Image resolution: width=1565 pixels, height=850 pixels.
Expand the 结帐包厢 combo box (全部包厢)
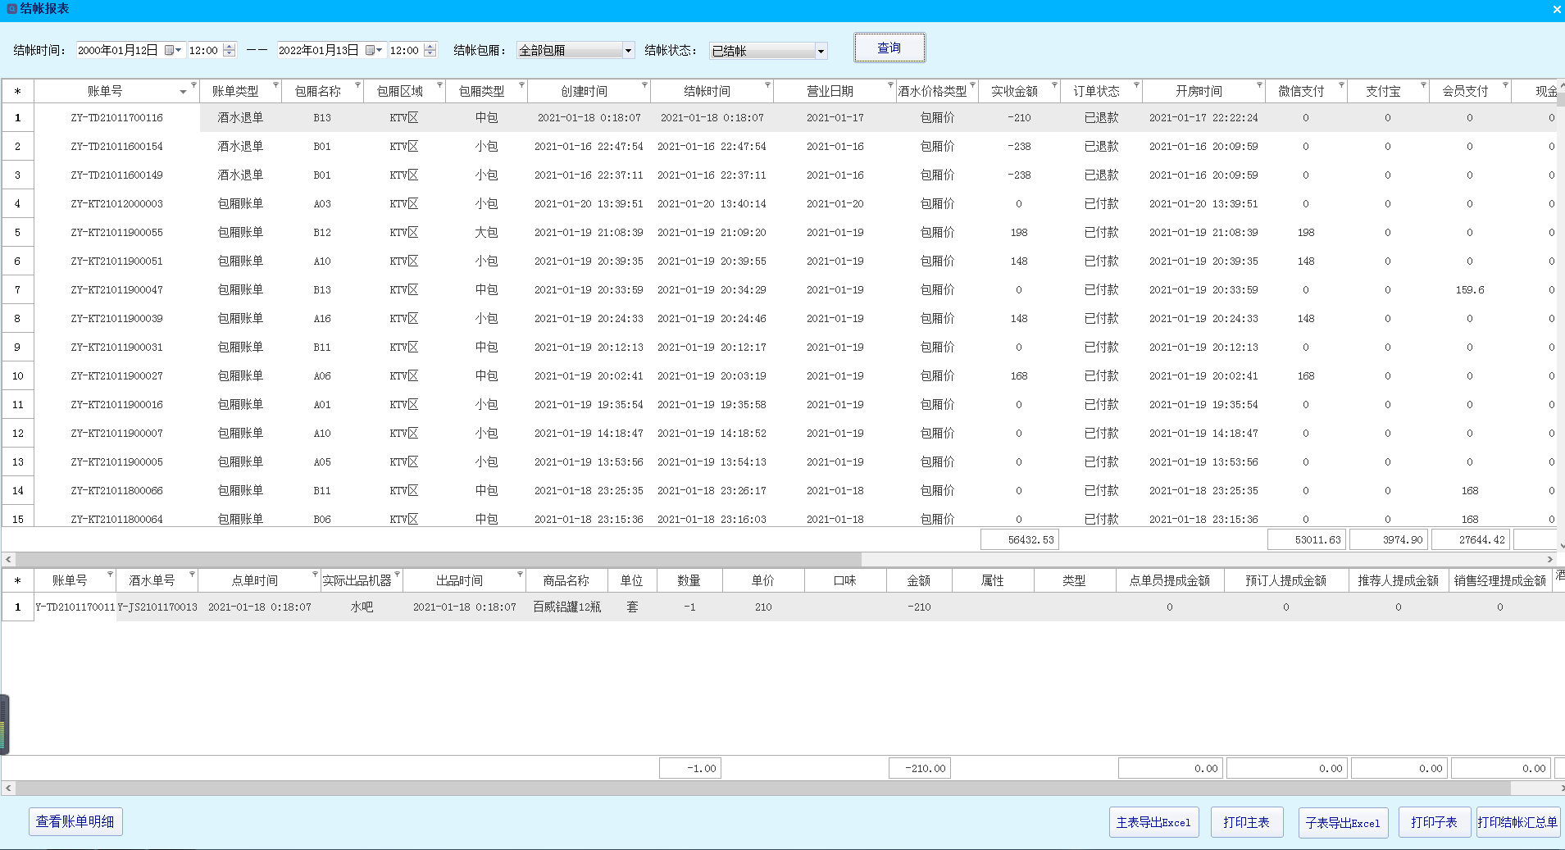[628, 51]
